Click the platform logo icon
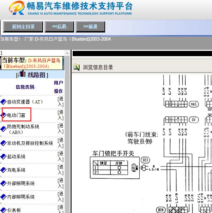Image resolution: width=212 pixels, height=213 pixels. coord(17,8)
